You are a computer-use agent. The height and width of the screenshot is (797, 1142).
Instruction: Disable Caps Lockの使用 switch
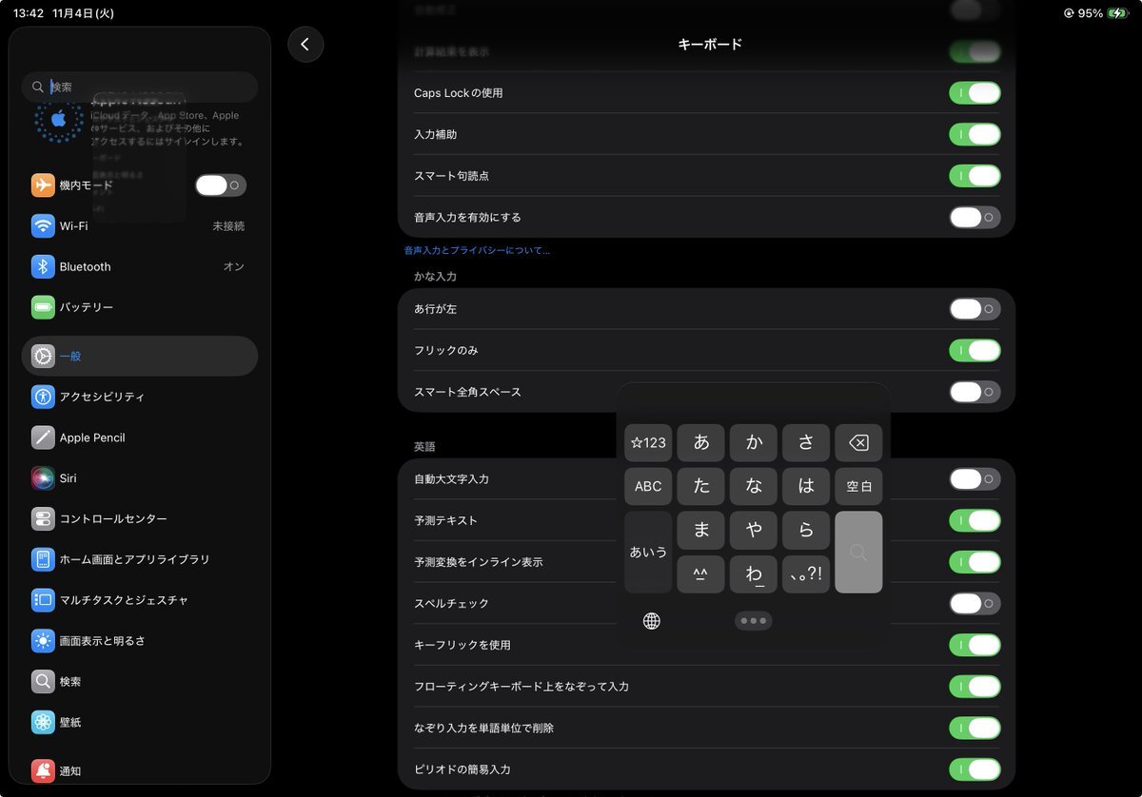click(975, 93)
